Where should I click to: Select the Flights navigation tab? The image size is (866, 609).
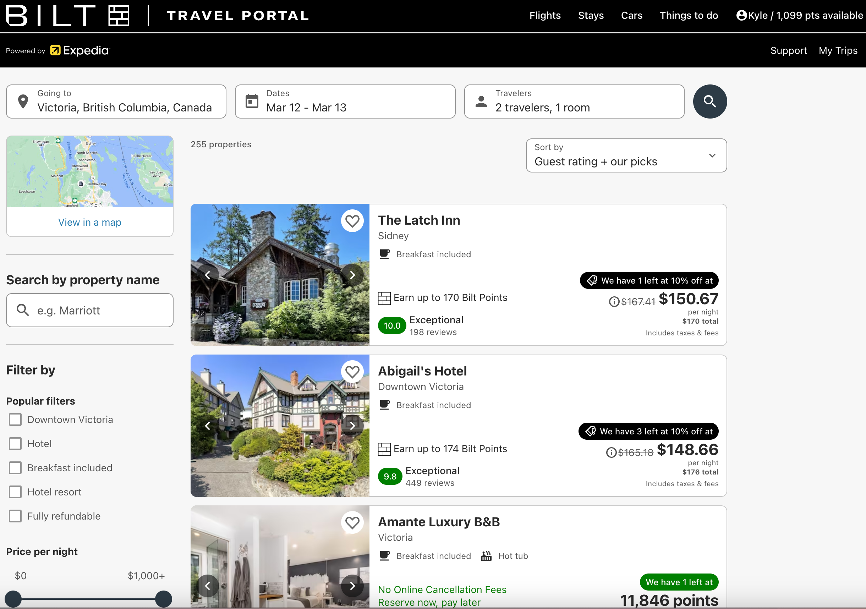[x=544, y=15]
